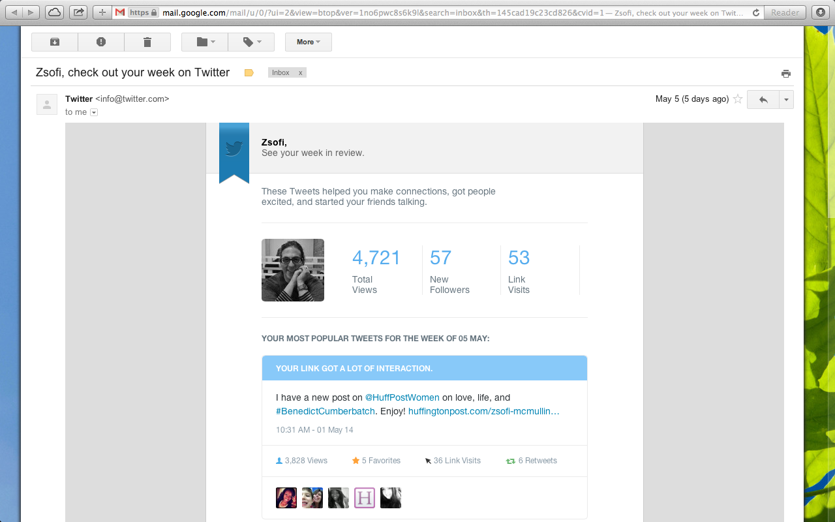Click the Delete trash icon
Image resolution: width=835 pixels, height=522 pixels.
pos(147,42)
